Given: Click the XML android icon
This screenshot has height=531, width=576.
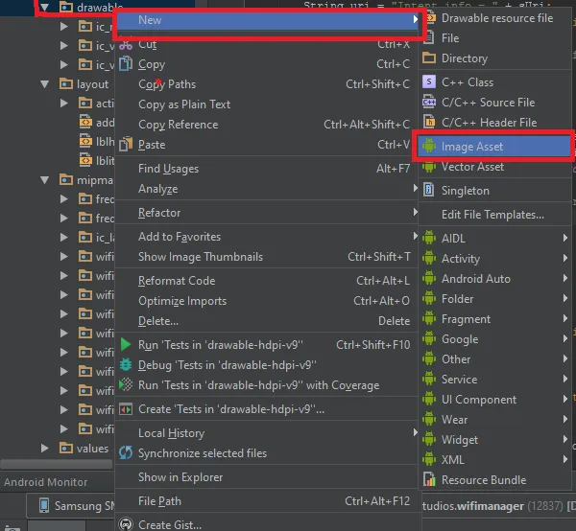Looking at the screenshot, I should click(x=429, y=459).
